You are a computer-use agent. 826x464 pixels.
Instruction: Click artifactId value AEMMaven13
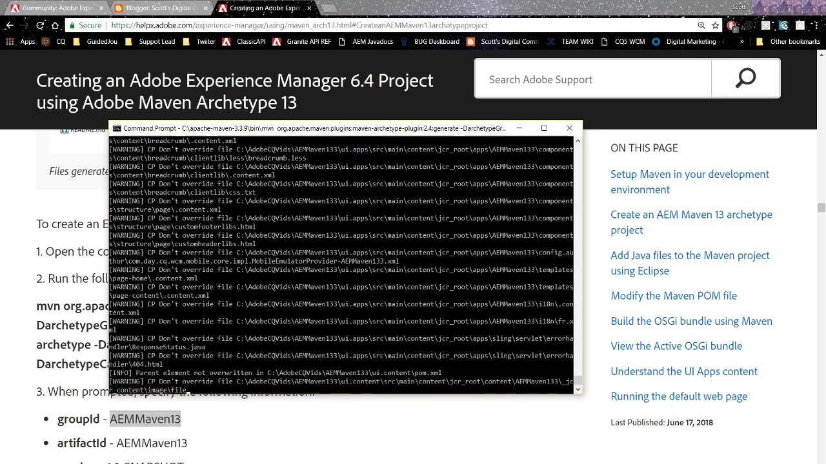(x=152, y=443)
